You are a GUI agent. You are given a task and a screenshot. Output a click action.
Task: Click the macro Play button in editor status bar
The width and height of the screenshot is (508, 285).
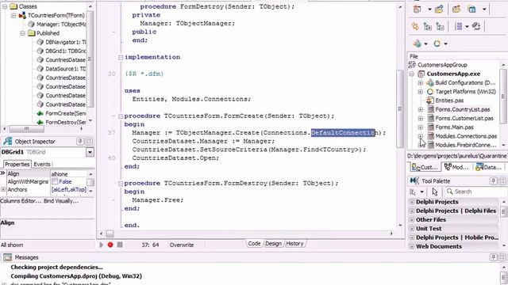pos(102,245)
